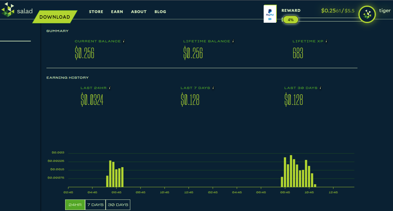The image size is (393, 211).
Task: Switch chart range to 7 Days
Action: click(95, 205)
